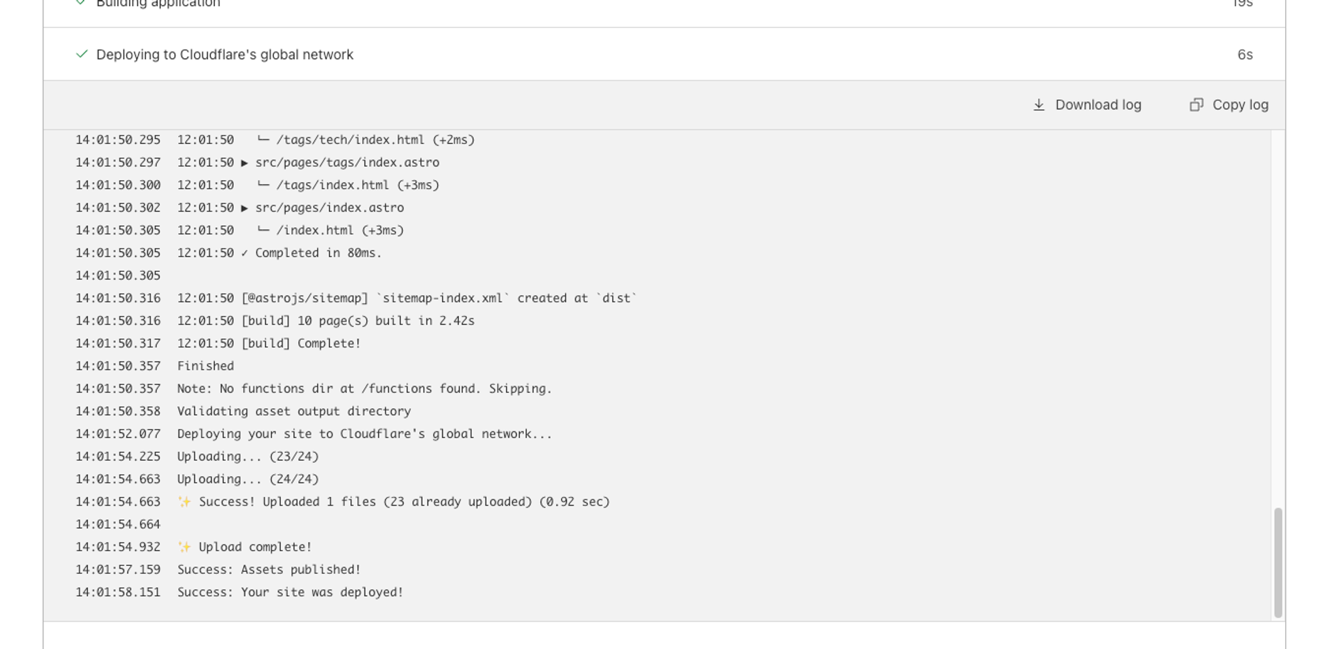Viewport: 1340px width, 649px height.
Task: Select the "Success: Your site was deployed!" log line
Action: click(290, 592)
